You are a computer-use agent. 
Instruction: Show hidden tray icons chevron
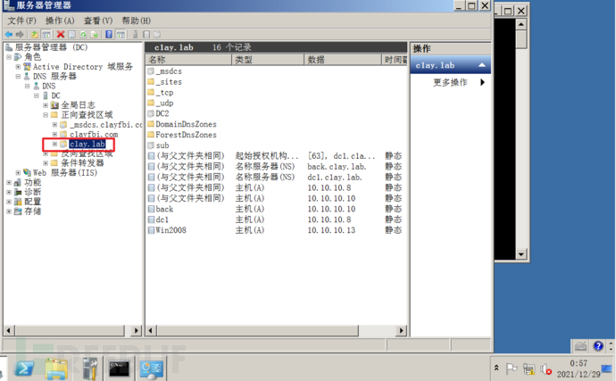[496, 368]
